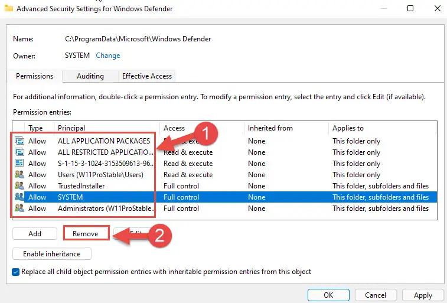Select the ALL RESTRICTED APPLICATIO... principal
This screenshot has height=303, width=447.
[x=106, y=152]
